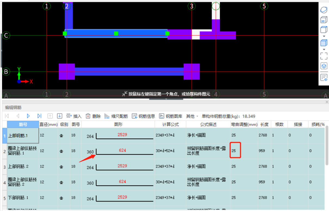Move rebar row up arrow
Viewport: 329px width, 211px height.
tap(50, 116)
